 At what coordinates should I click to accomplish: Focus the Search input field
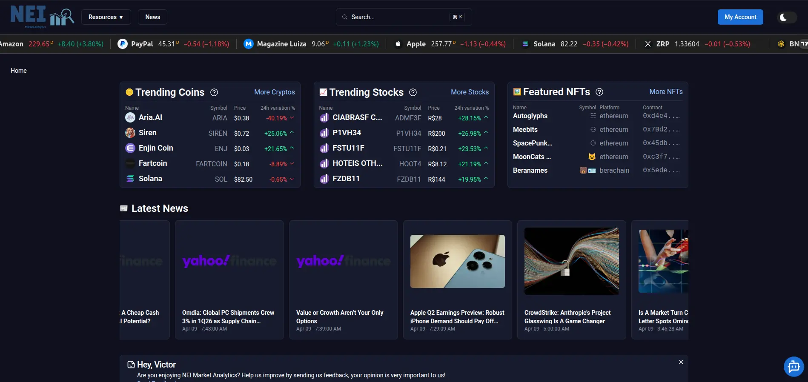pos(404,17)
